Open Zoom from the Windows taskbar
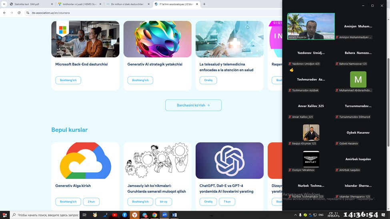Viewport: 390px width, 219px height. tap(164, 215)
